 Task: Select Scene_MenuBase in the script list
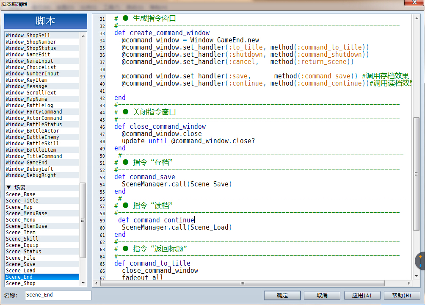[42, 213]
